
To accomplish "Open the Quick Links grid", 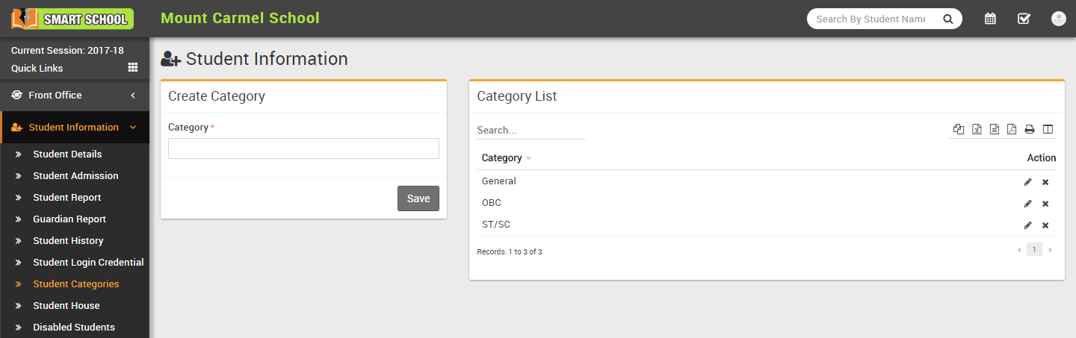I will pos(133,68).
